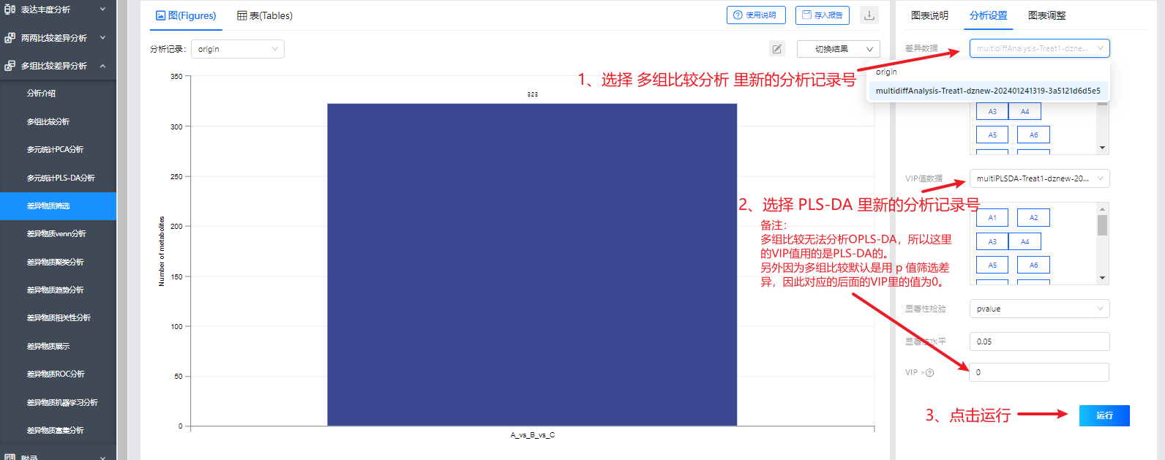Open the 显著性检验 pvalue dropdown

1039,309
